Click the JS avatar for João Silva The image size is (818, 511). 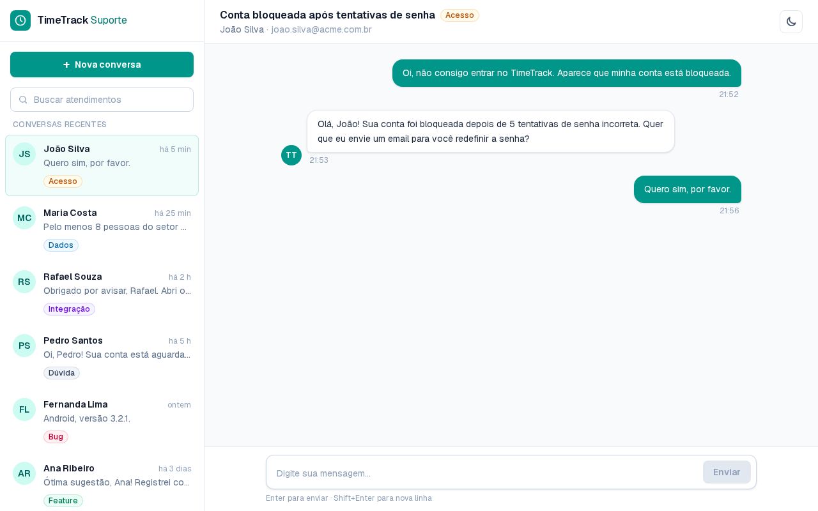(24, 154)
